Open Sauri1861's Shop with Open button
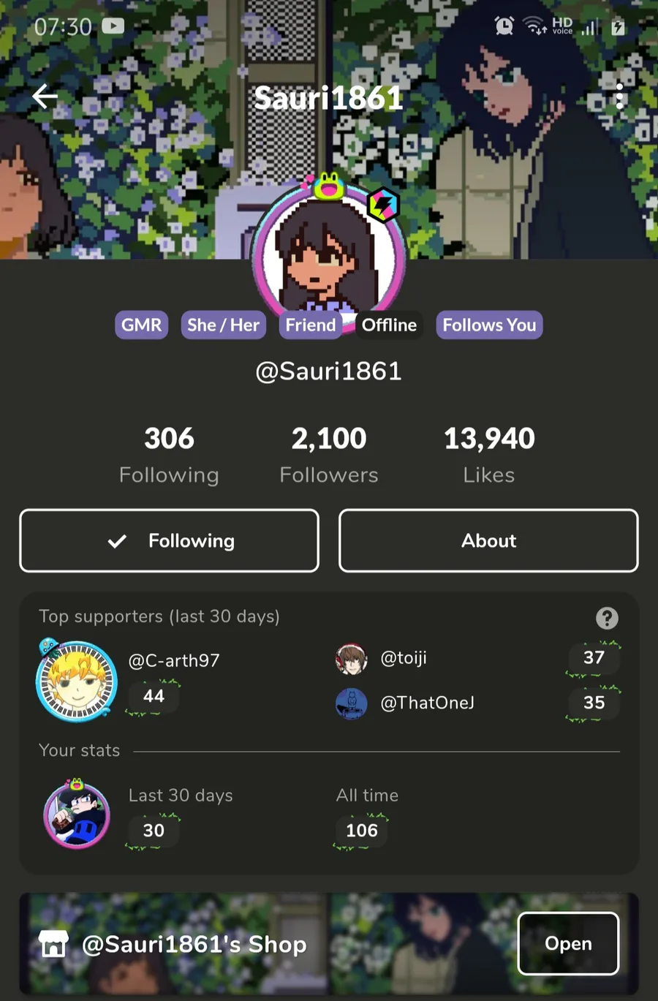658x1001 pixels. pyautogui.click(x=568, y=943)
